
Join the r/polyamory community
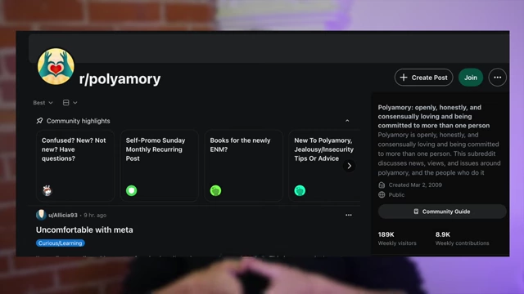471,78
